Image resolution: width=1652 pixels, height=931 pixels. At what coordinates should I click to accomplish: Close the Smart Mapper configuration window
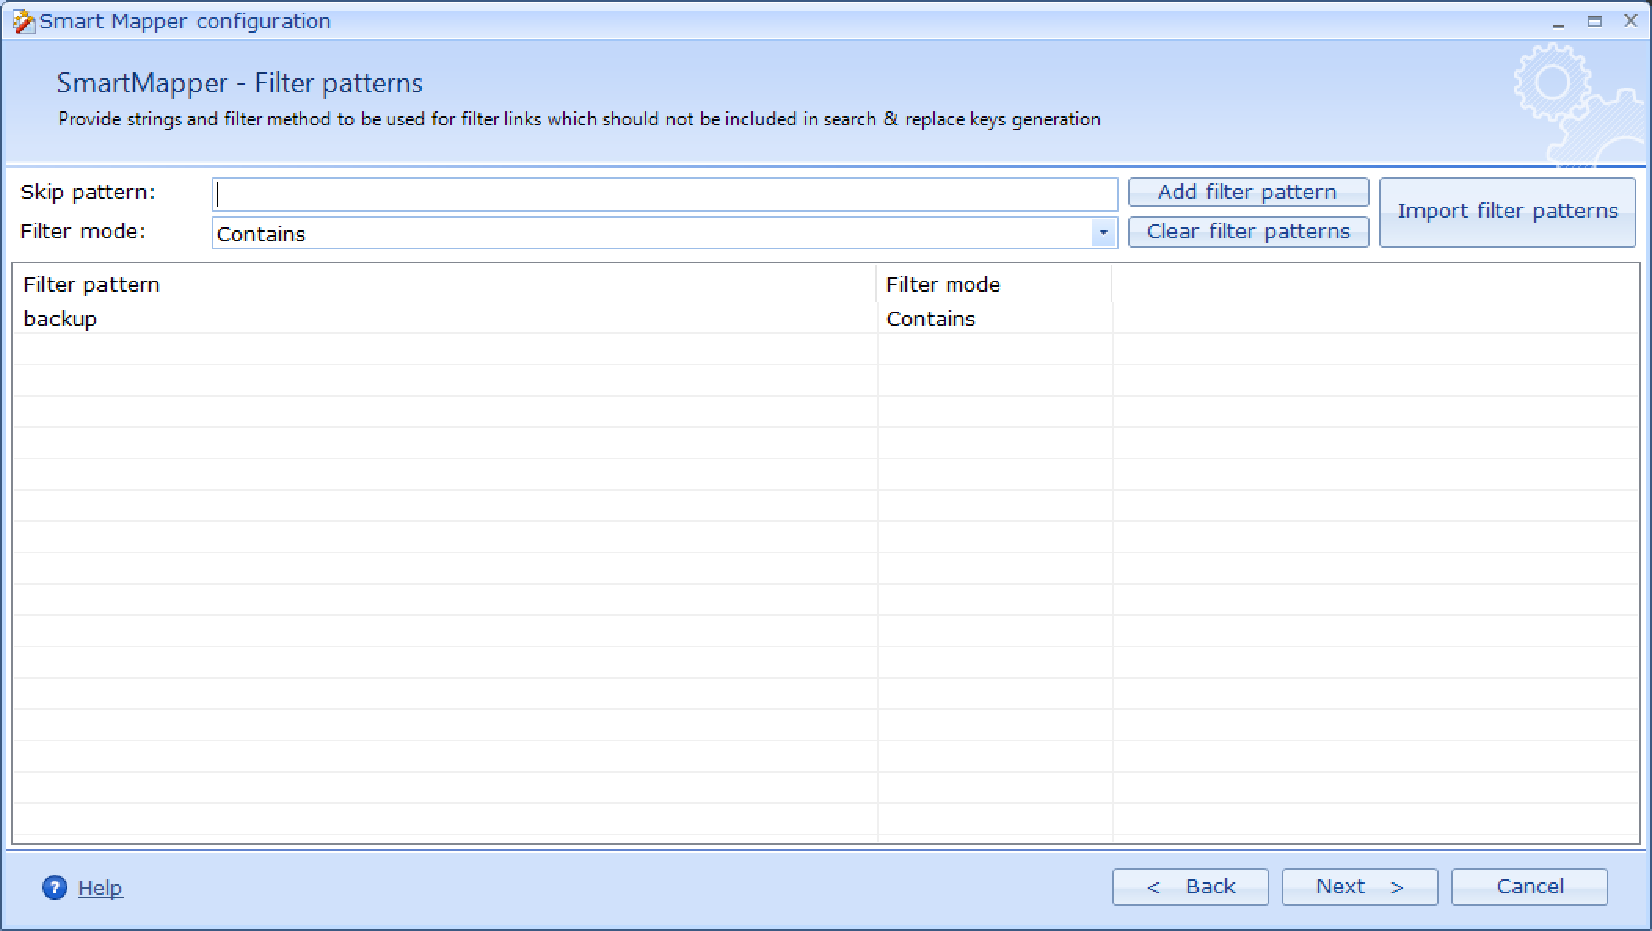coord(1631,21)
